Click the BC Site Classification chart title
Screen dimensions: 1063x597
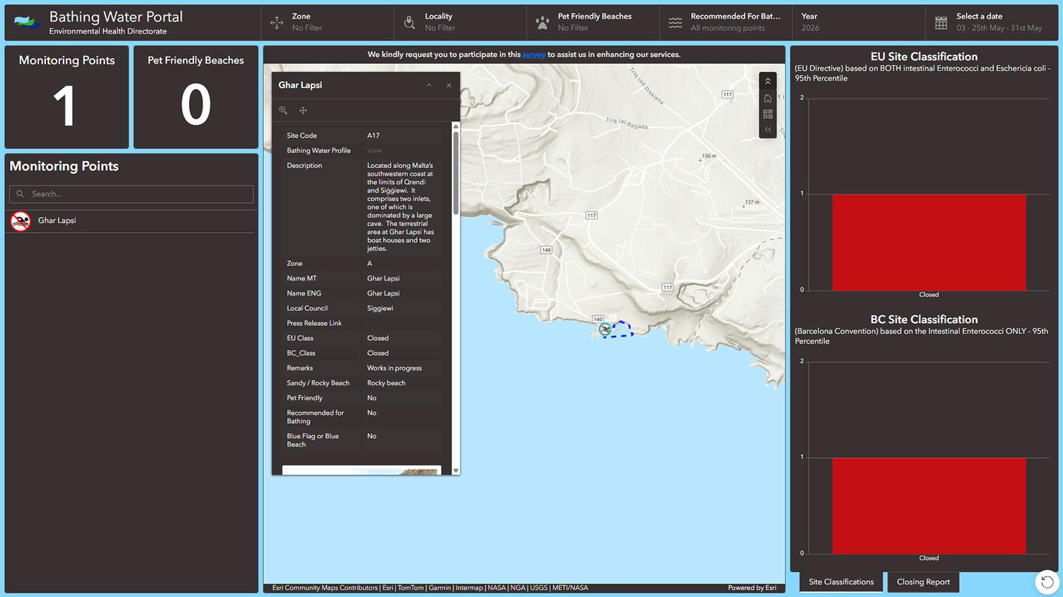coord(924,320)
